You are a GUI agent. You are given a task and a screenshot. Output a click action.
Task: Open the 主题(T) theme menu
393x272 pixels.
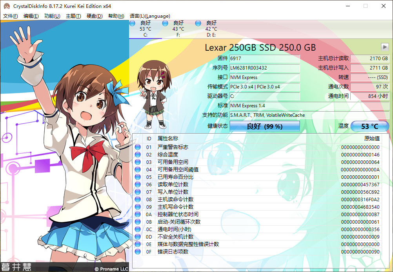[73, 16]
